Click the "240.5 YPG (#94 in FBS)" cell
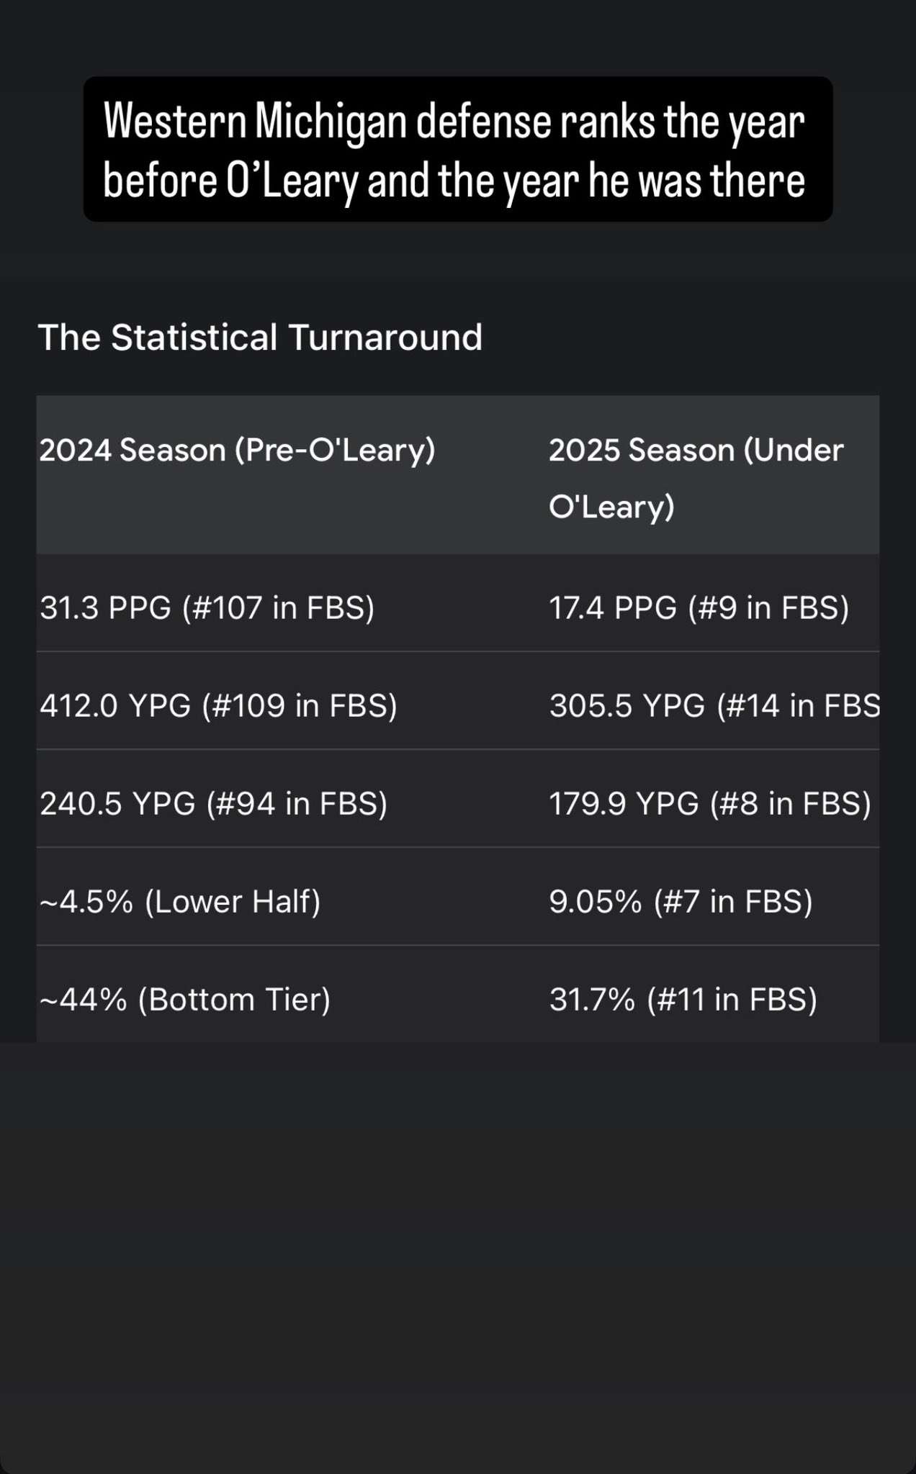 point(214,803)
